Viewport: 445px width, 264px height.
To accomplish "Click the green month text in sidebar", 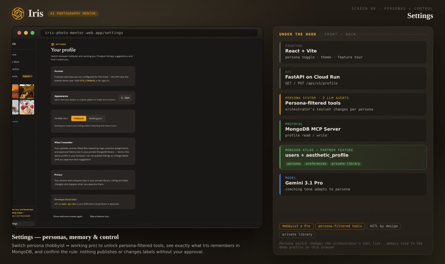I will coord(15,121).
